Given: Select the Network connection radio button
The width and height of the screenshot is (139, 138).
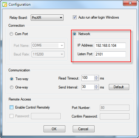Looking at the screenshot, I should tap(75, 34).
